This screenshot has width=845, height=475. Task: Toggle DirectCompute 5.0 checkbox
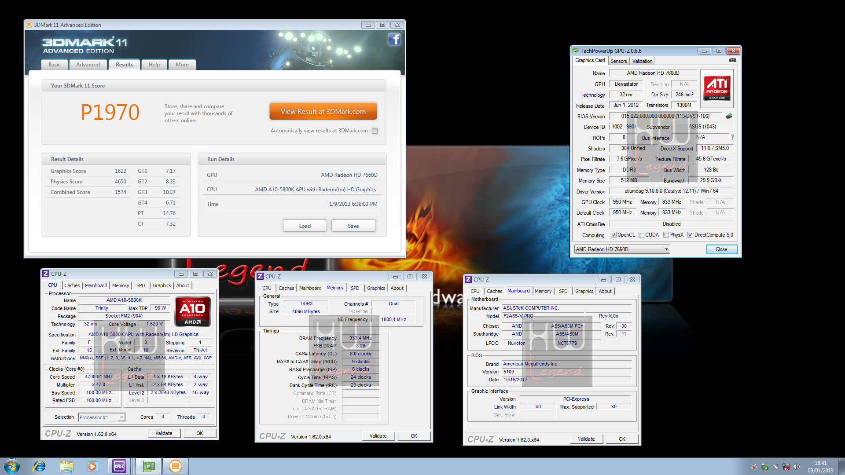coord(690,235)
